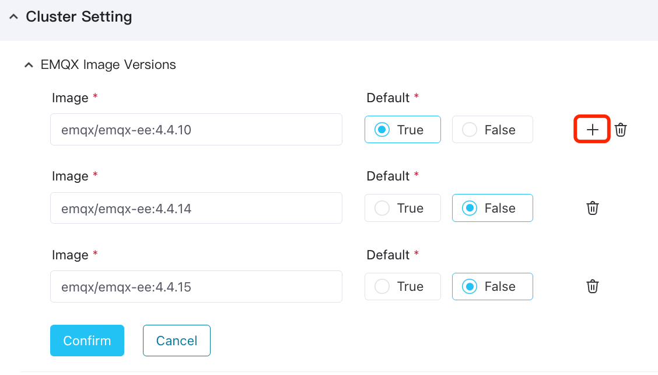Focus the emqx/emqx-ee:4.4.10 image field
658x375 pixels.
(196, 130)
